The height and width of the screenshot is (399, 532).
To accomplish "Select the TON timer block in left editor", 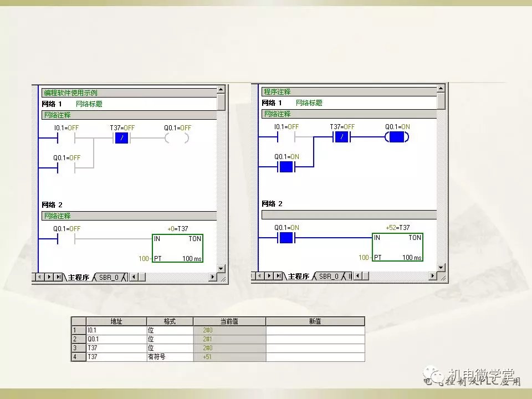I will point(177,248).
